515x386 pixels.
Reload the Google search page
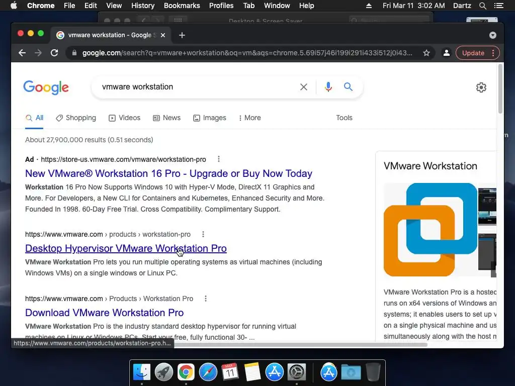pos(54,53)
